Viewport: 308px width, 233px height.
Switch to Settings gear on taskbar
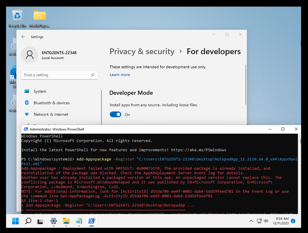click(x=53, y=221)
